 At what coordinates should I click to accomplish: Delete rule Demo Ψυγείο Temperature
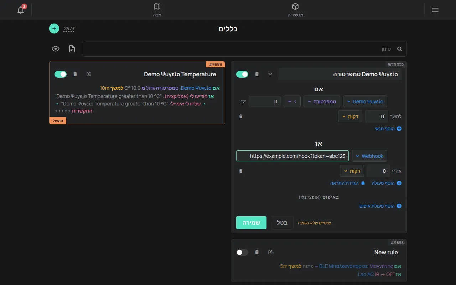coord(75,74)
